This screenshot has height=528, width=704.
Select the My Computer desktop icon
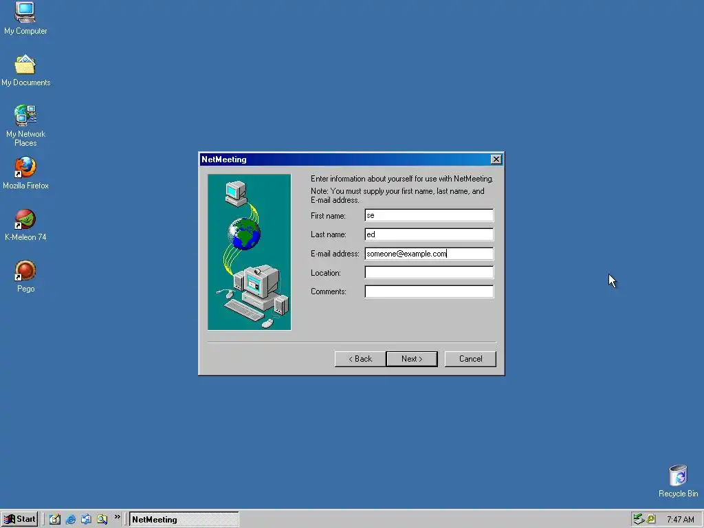pyautogui.click(x=25, y=19)
